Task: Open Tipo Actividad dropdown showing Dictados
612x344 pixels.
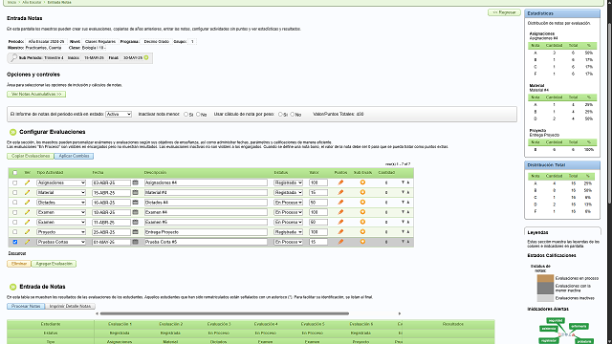Action: (x=61, y=203)
